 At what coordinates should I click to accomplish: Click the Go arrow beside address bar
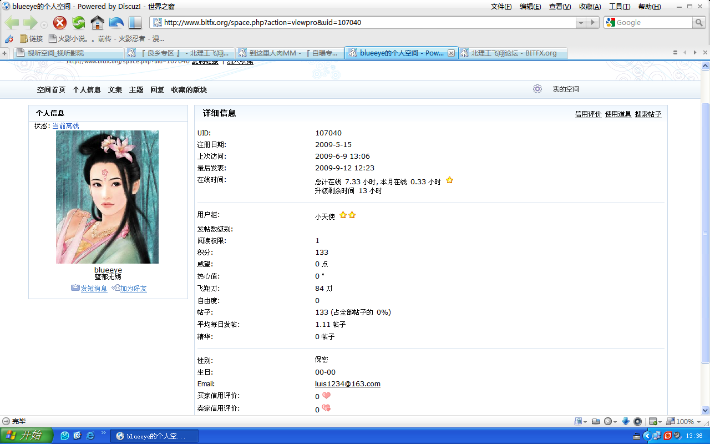pyautogui.click(x=594, y=23)
